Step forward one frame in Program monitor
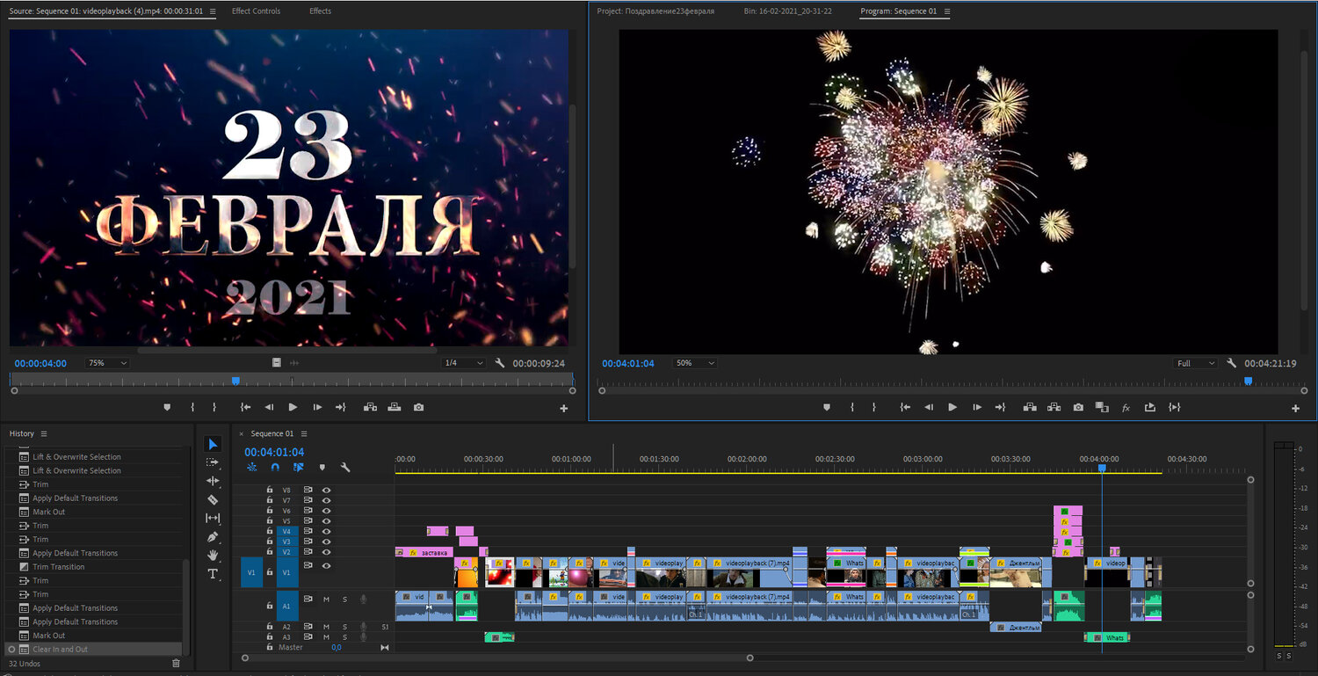 (977, 407)
